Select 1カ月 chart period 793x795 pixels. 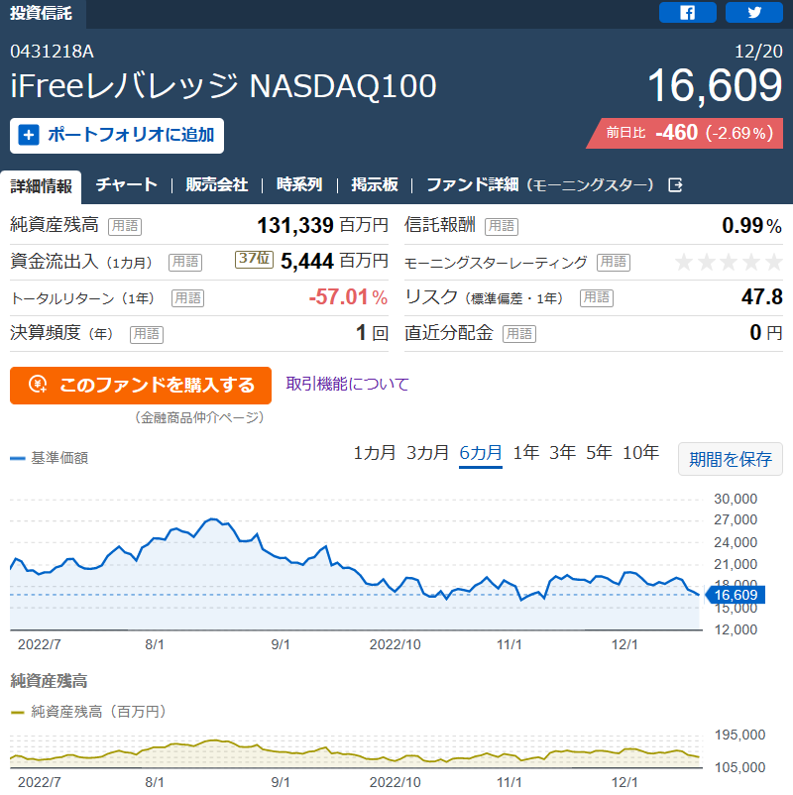click(374, 453)
